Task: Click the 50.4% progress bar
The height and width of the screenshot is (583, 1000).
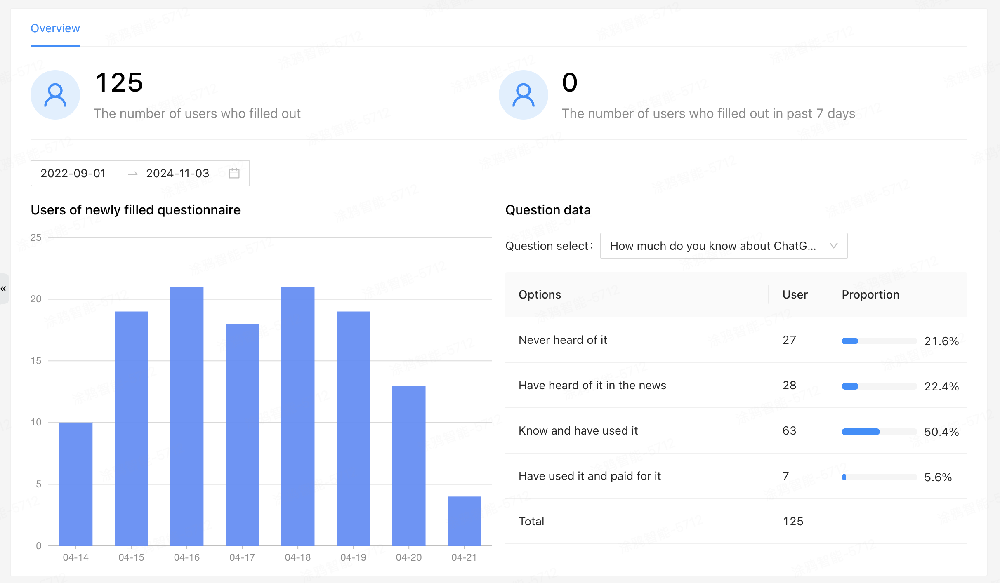Action: click(879, 432)
